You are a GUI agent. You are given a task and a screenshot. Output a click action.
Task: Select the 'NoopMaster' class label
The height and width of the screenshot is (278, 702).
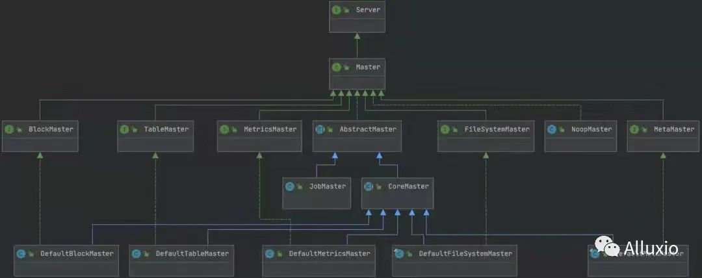pos(591,129)
